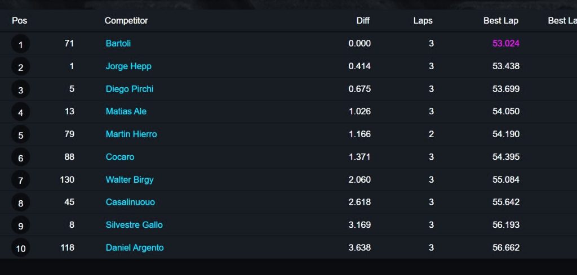Sort by the Pos column header
The image size is (577, 275).
point(20,21)
